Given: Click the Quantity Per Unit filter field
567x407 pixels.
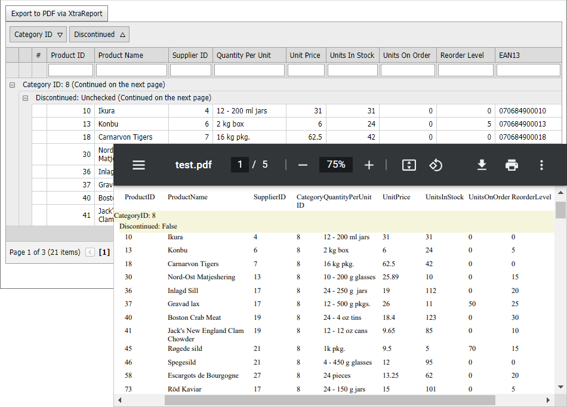Looking at the screenshot, I should 249,70.
